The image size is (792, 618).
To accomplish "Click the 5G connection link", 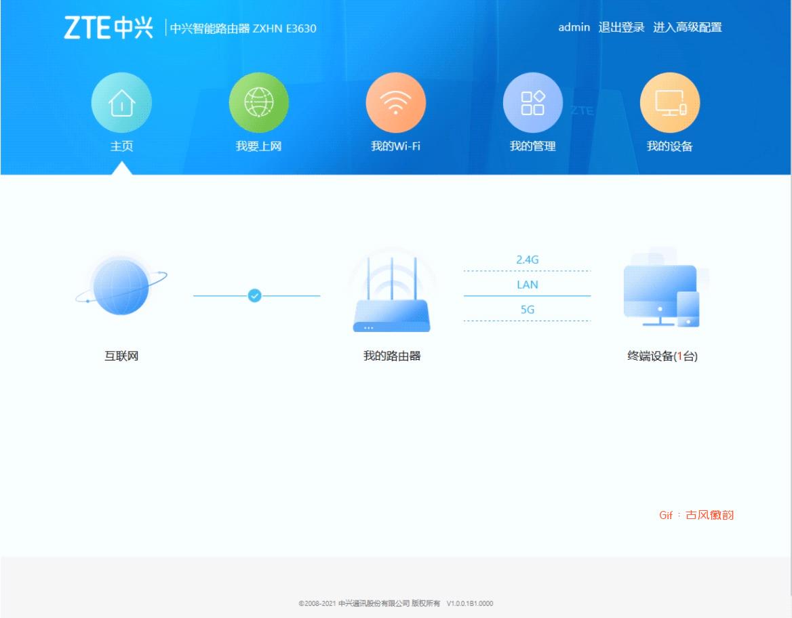I will click(526, 309).
